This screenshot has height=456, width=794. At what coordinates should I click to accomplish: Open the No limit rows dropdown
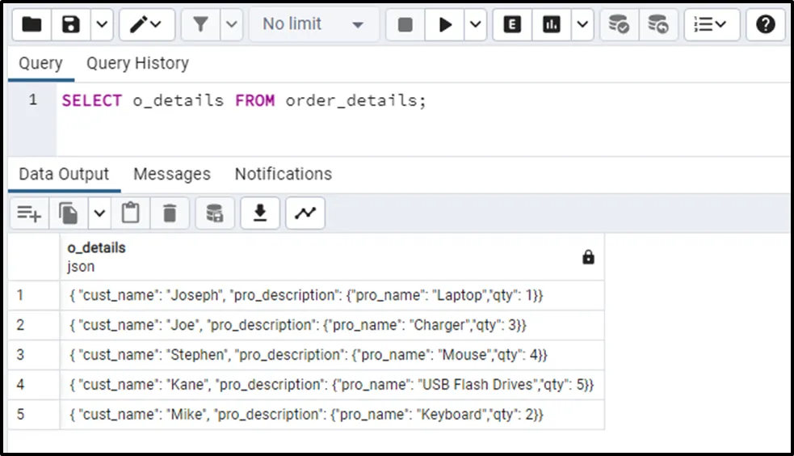313,24
